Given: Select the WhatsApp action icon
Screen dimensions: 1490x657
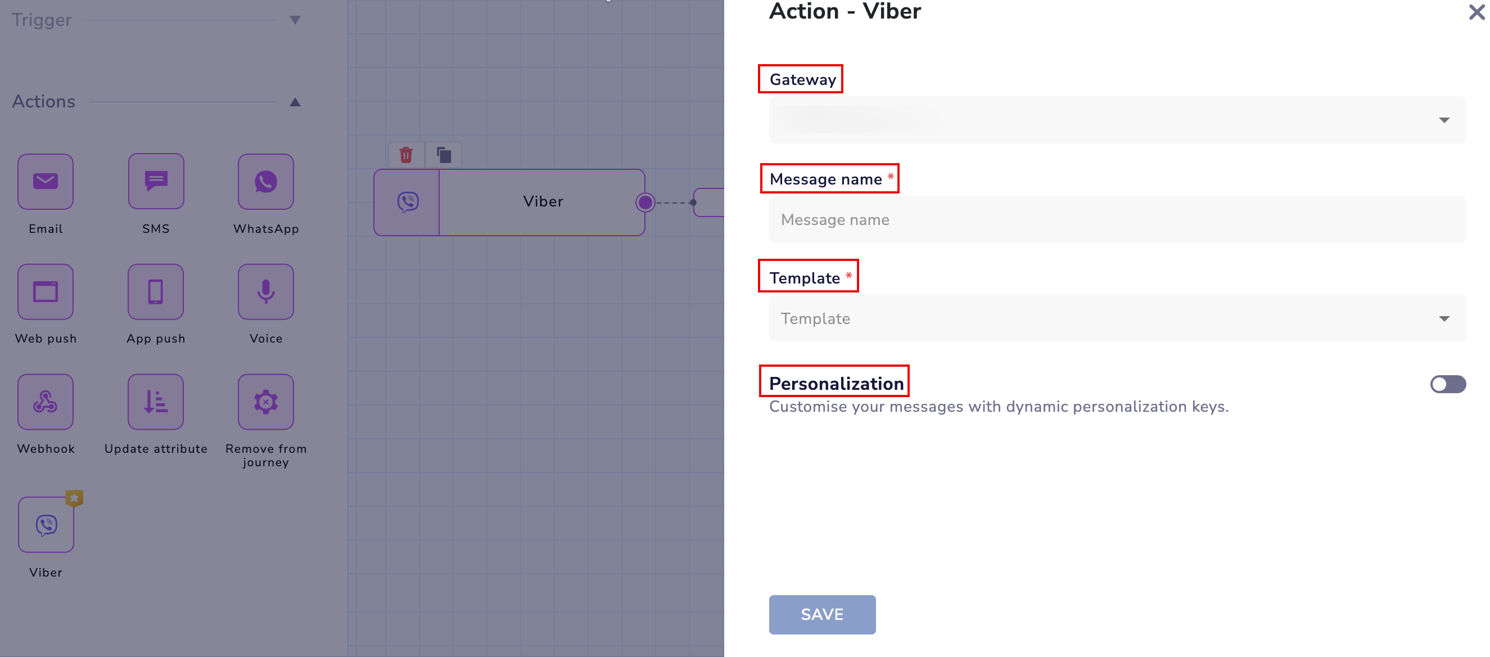Looking at the screenshot, I should (265, 181).
